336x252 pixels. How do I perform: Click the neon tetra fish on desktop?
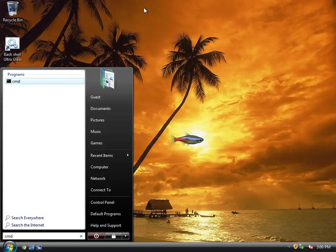[188, 139]
